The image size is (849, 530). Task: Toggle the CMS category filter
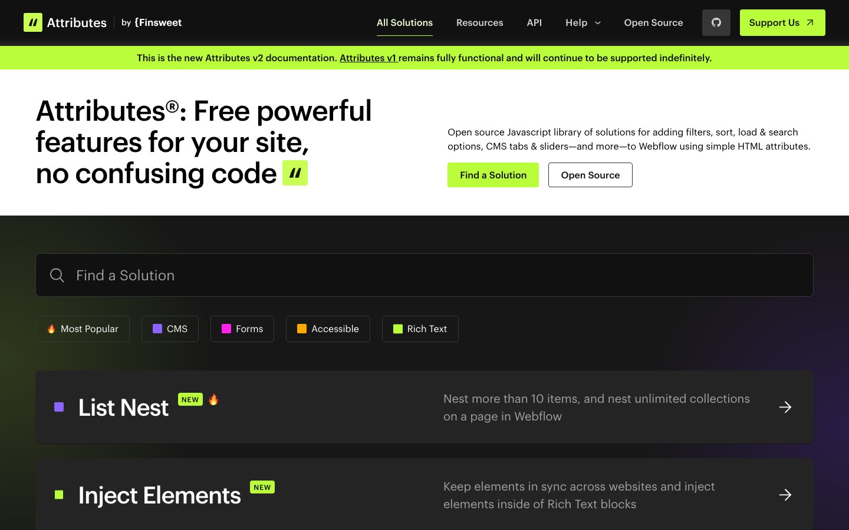click(x=170, y=329)
